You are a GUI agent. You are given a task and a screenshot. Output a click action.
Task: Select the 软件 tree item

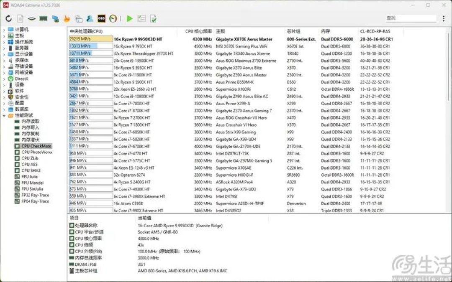point(19,91)
